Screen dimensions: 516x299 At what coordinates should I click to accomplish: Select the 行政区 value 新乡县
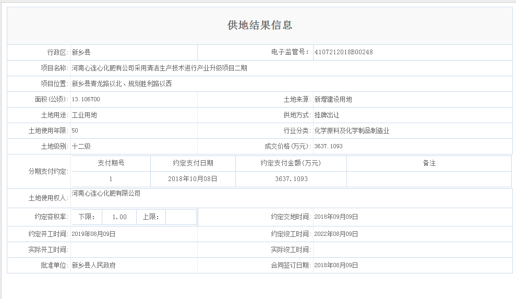click(x=81, y=52)
